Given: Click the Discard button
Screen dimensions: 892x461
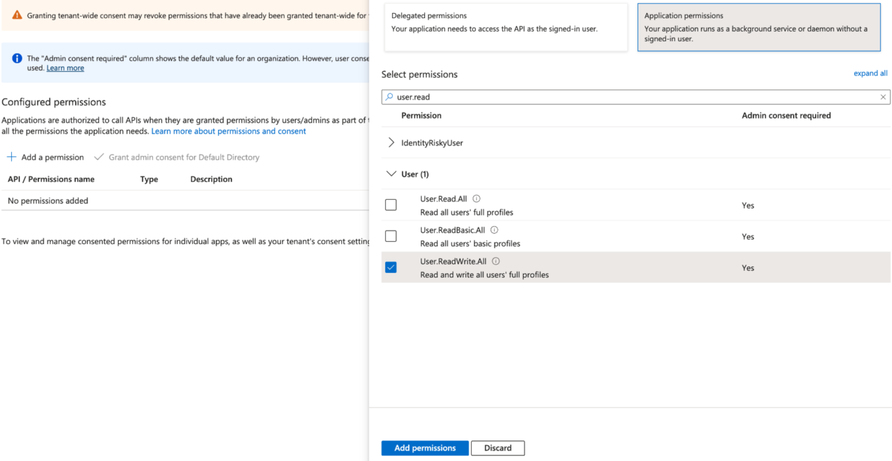Looking at the screenshot, I should click(497, 448).
